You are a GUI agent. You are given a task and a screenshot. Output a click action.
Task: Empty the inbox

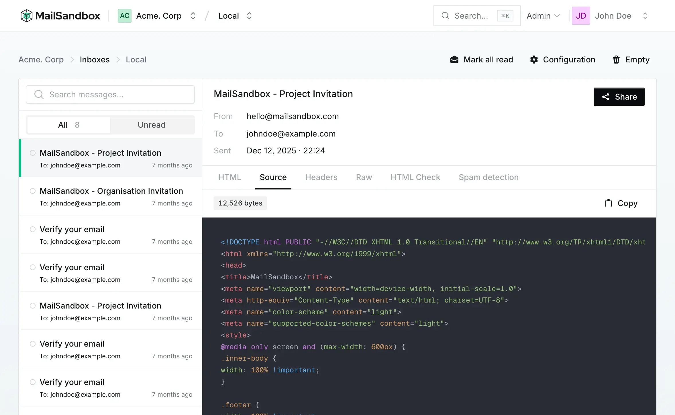[631, 60]
